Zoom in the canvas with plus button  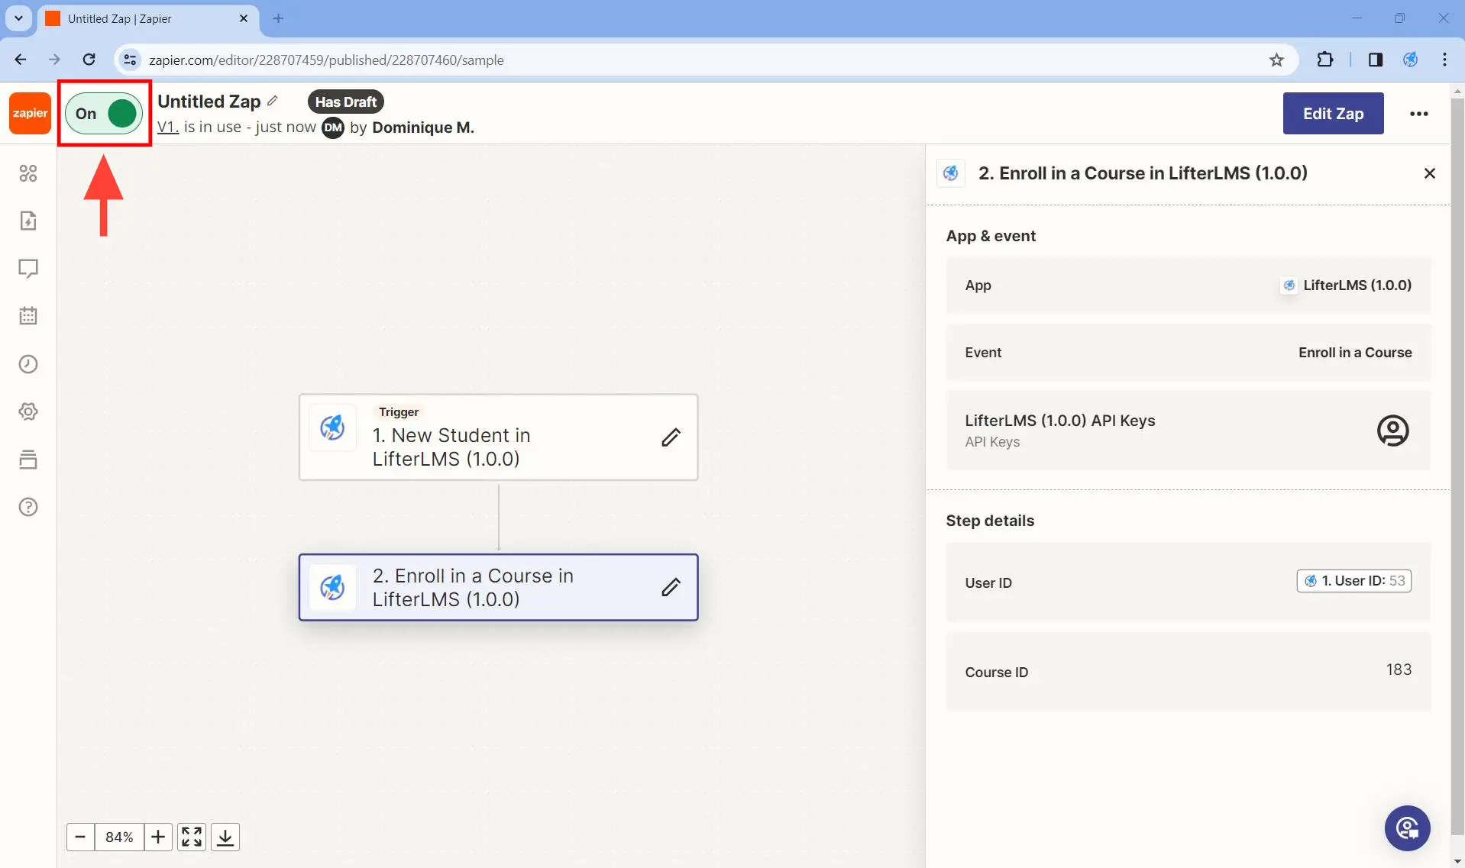coord(158,837)
